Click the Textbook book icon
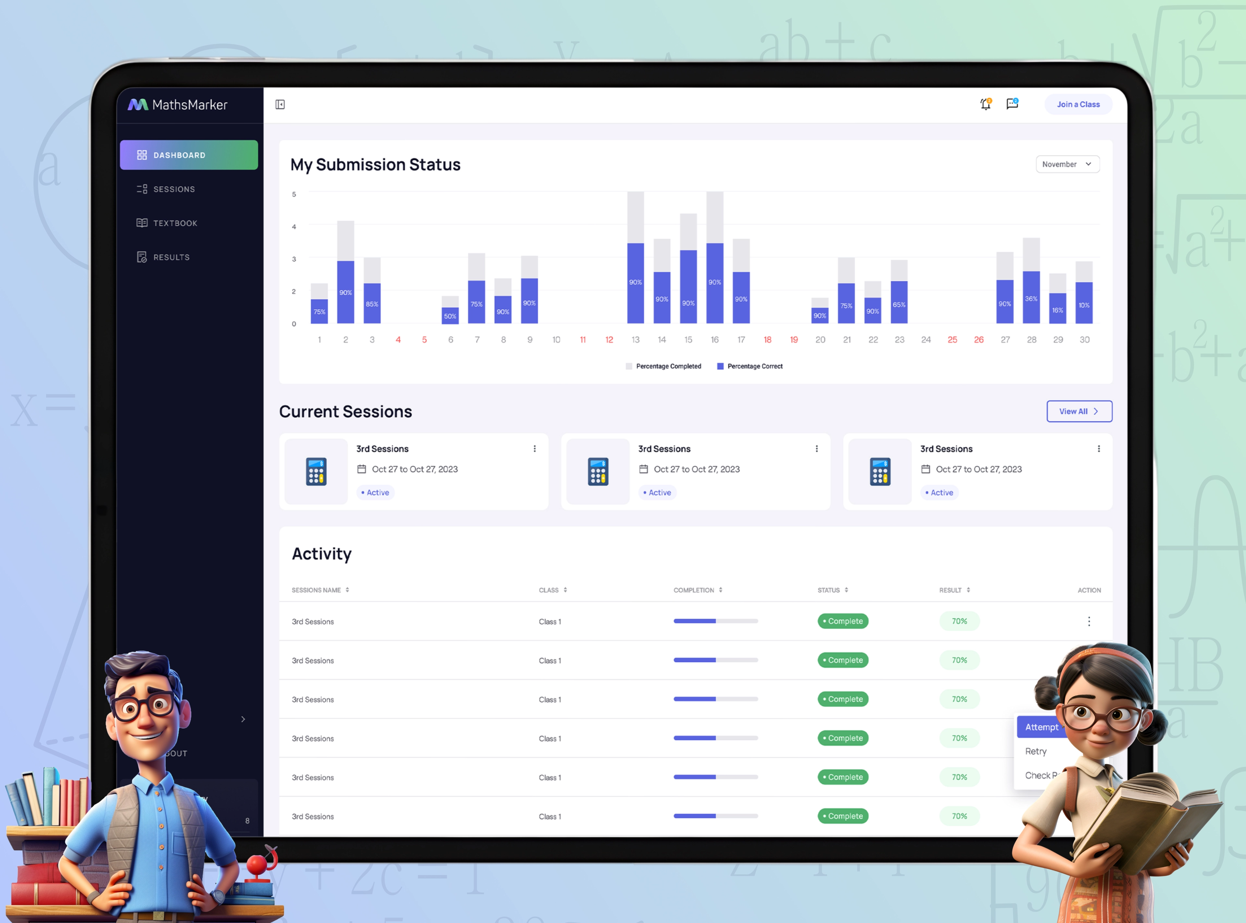This screenshot has width=1246, height=923. coord(142,223)
